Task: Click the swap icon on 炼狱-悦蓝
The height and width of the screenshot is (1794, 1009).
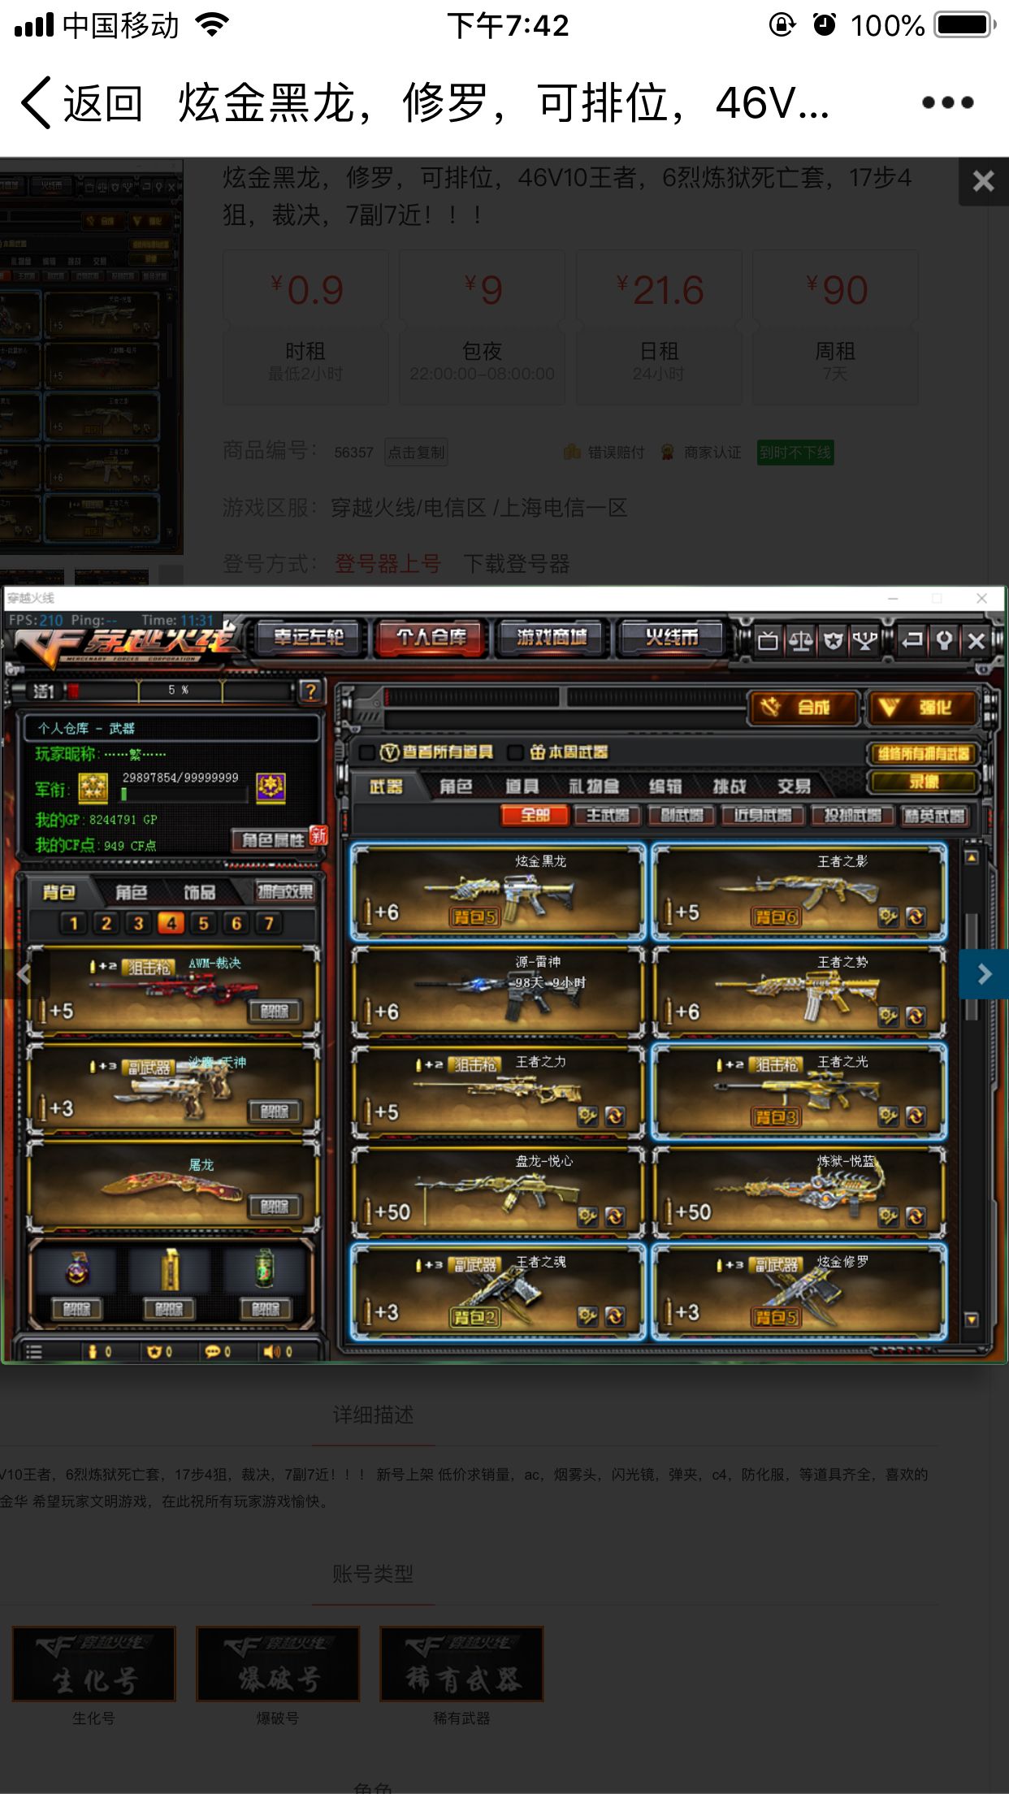Action: coord(916,1216)
